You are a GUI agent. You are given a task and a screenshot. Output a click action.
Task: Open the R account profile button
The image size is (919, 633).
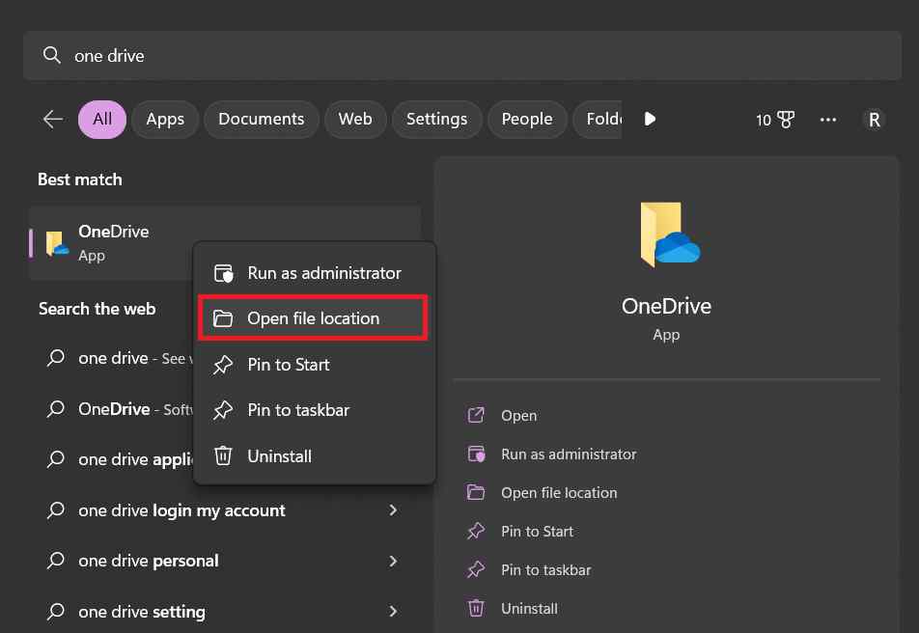pyautogui.click(x=874, y=120)
